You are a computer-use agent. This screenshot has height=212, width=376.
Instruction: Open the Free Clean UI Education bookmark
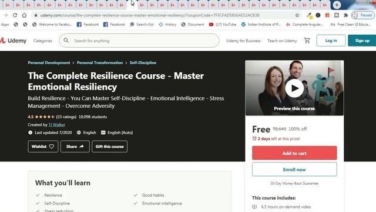(x=351, y=25)
